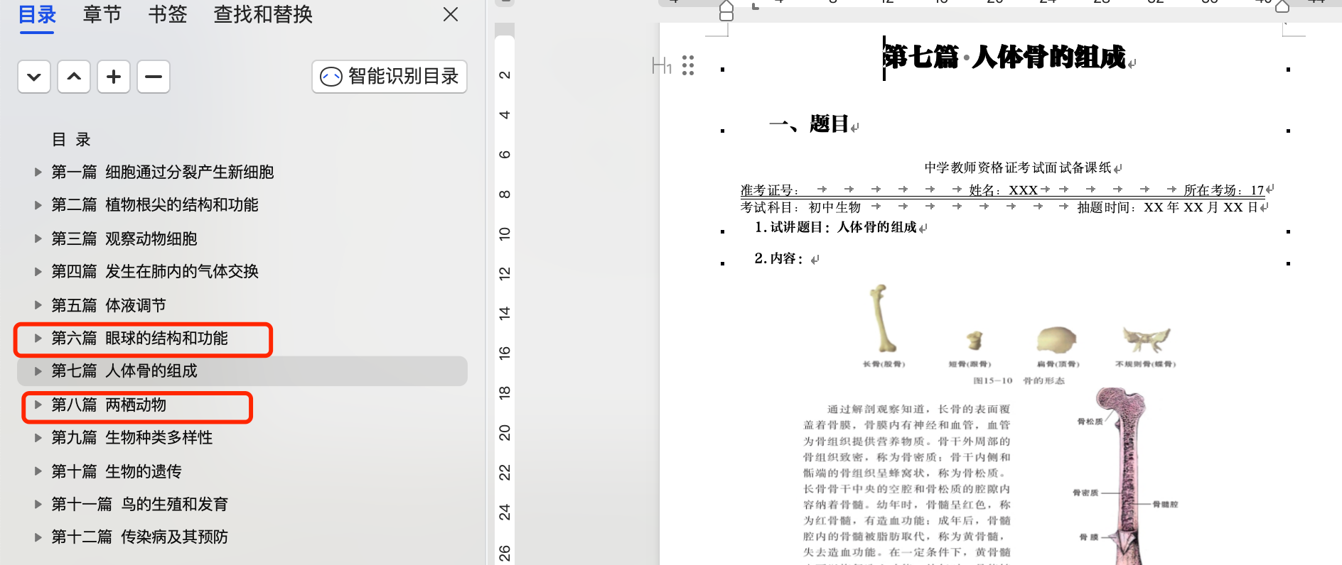Click the six-dot drag handle beside title
This screenshot has width=1342, height=565.
pos(687,65)
